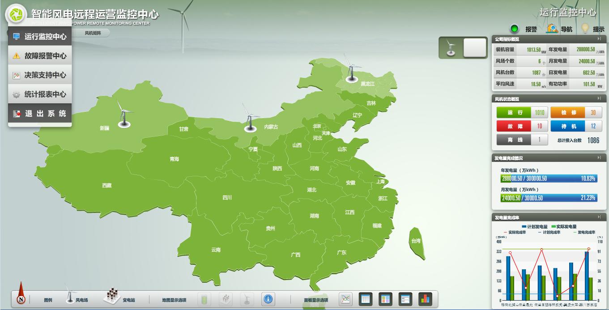
Task: Collapse the 风机状态概览 panel
Action: 599,98
